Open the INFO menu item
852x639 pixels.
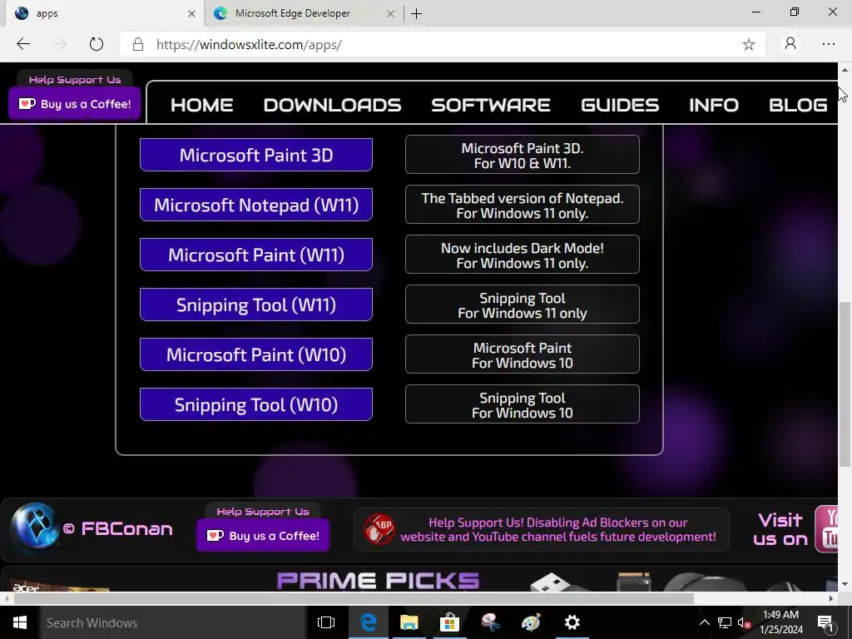(x=713, y=105)
